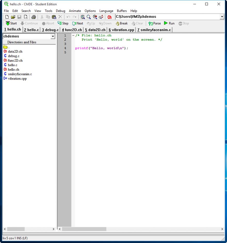
Task: Select debug.c in the file list
Action: [x=12, y=56]
